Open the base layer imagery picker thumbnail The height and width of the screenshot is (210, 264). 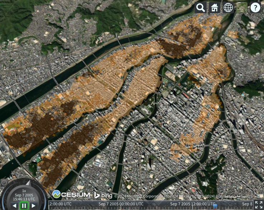(x=242, y=8)
